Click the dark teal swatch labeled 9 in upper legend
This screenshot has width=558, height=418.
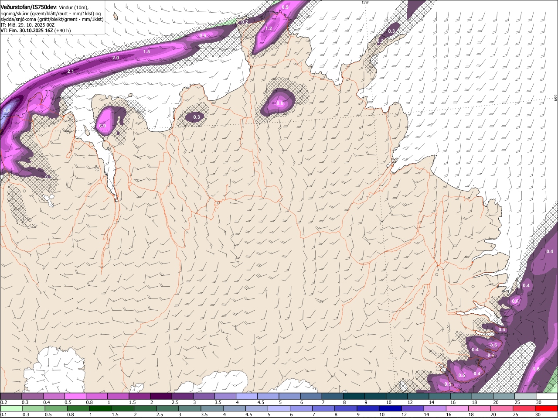[375, 396]
